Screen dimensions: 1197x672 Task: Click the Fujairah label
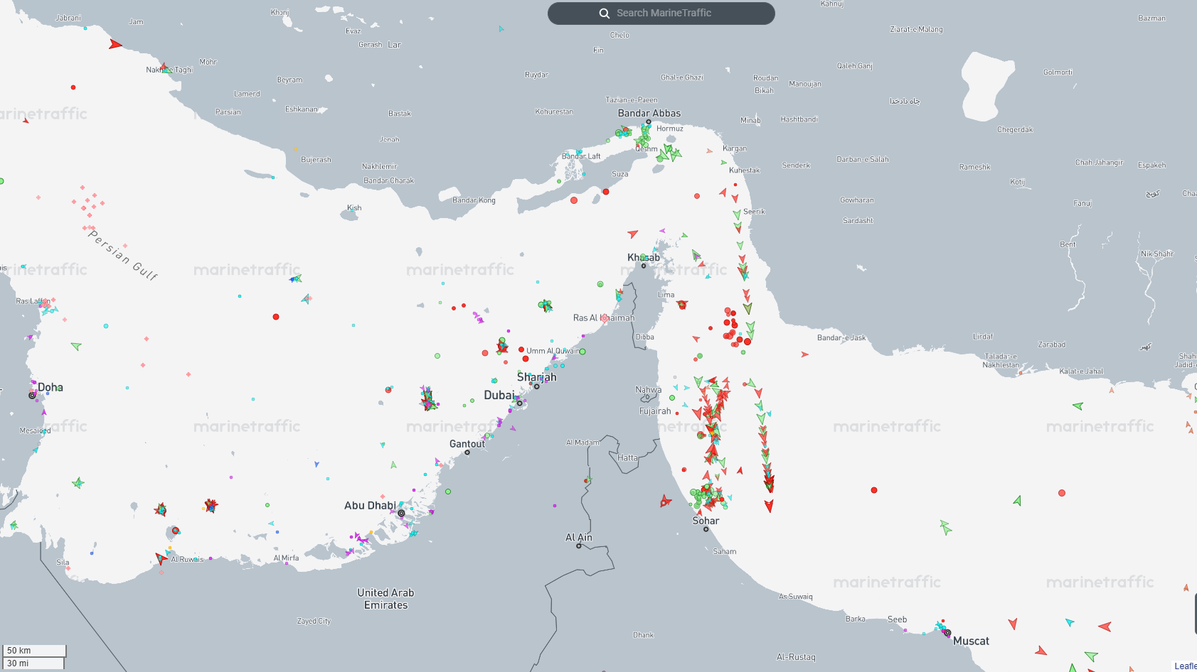[655, 411]
